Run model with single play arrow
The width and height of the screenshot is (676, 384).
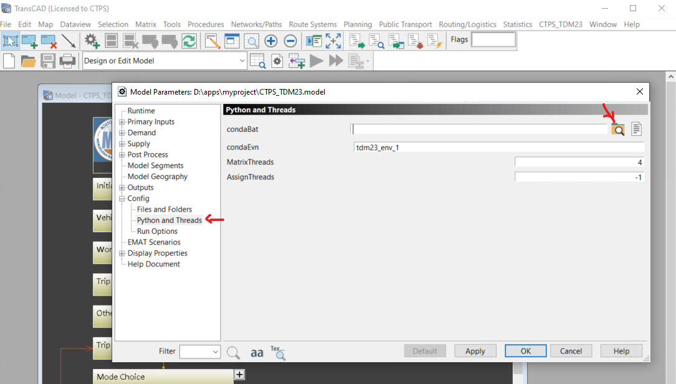click(x=317, y=61)
